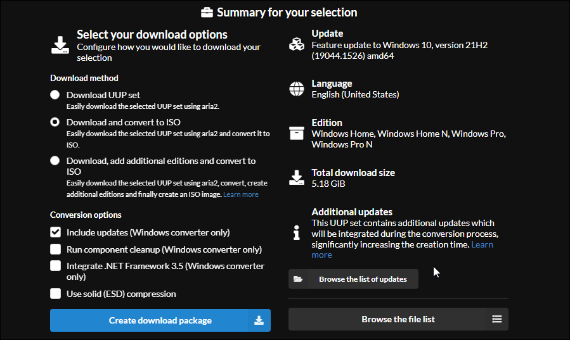The image size is (570, 340).
Task: Enable Use solid (ESD) compression
Action: pyautogui.click(x=56, y=294)
